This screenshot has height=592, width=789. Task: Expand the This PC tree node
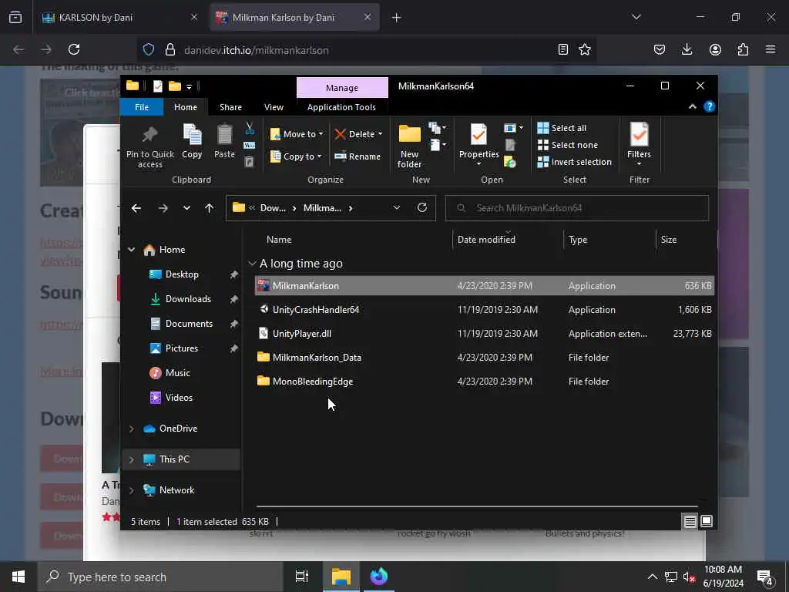131,459
